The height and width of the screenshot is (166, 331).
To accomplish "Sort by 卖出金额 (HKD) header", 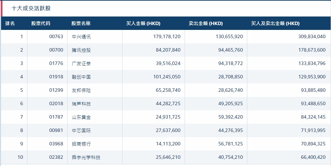I will point(206,24).
